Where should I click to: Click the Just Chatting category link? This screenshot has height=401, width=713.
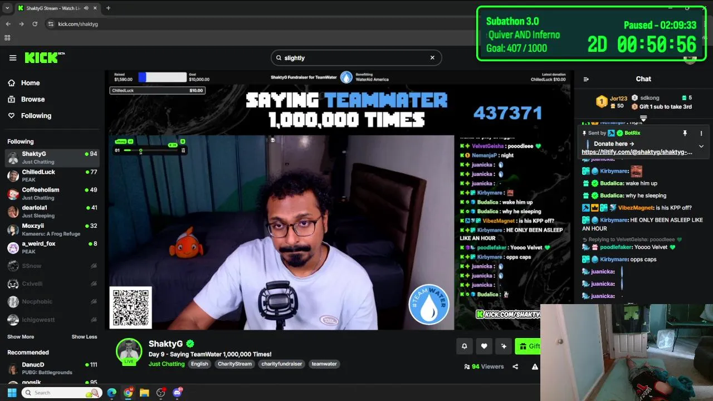[167, 364]
